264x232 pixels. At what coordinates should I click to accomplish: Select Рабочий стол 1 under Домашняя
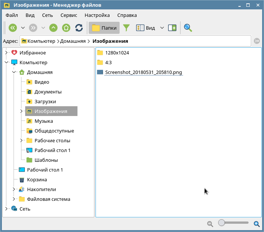coord(52,150)
